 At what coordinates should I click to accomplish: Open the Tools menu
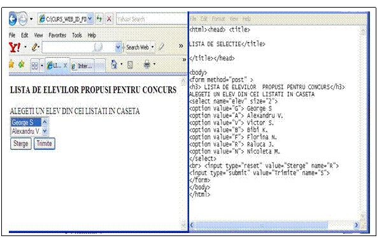(x=77, y=36)
